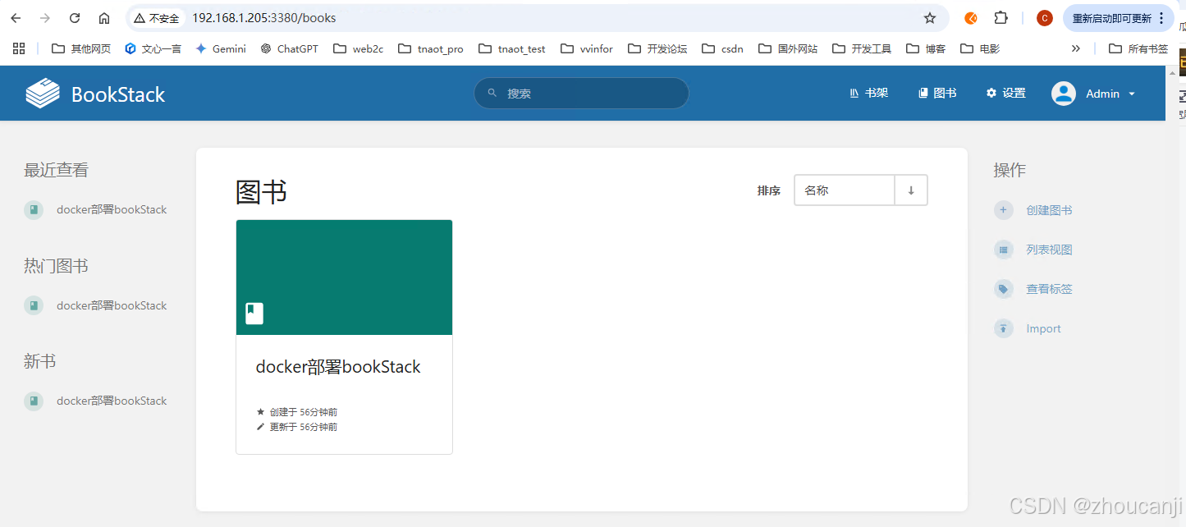The height and width of the screenshot is (527, 1186).
Task: Open the 名称 sort dropdown
Action: (x=844, y=190)
